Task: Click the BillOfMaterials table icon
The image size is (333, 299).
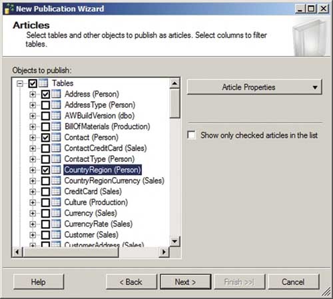Action: click(56, 127)
